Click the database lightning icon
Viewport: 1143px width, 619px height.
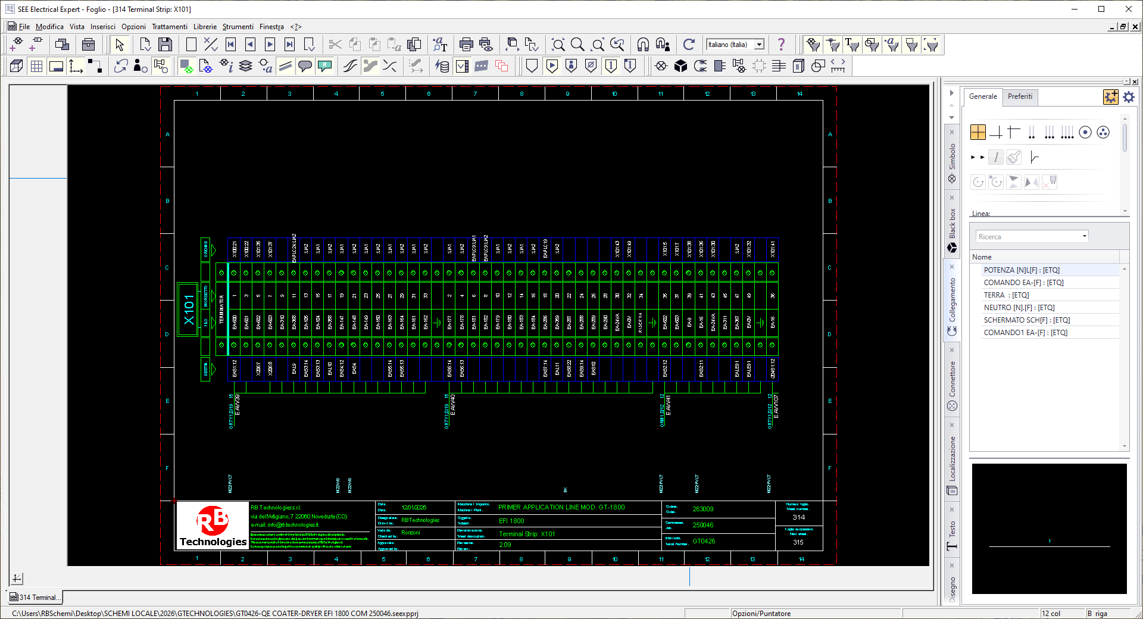coord(442,66)
